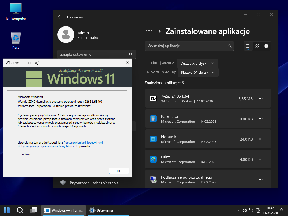Open Prywatność i zabezpieczenia settings section
This screenshot has width=288, height=216.
[x=94, y=183]
